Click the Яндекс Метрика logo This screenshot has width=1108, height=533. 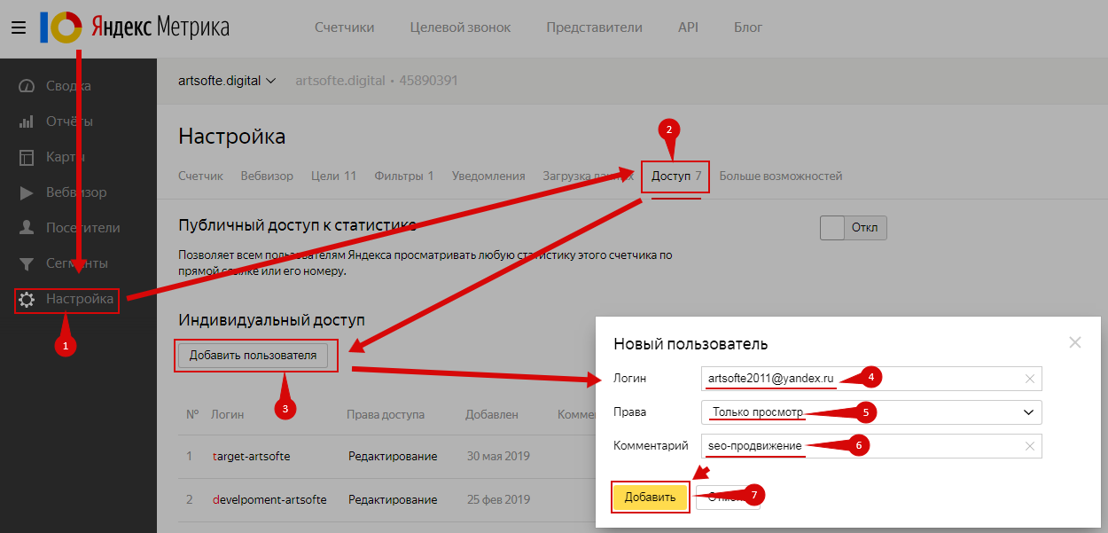pos(135,27)
